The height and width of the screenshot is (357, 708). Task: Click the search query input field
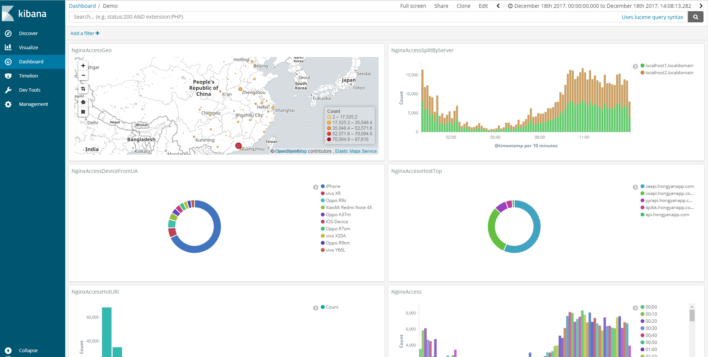click(345, 17)
